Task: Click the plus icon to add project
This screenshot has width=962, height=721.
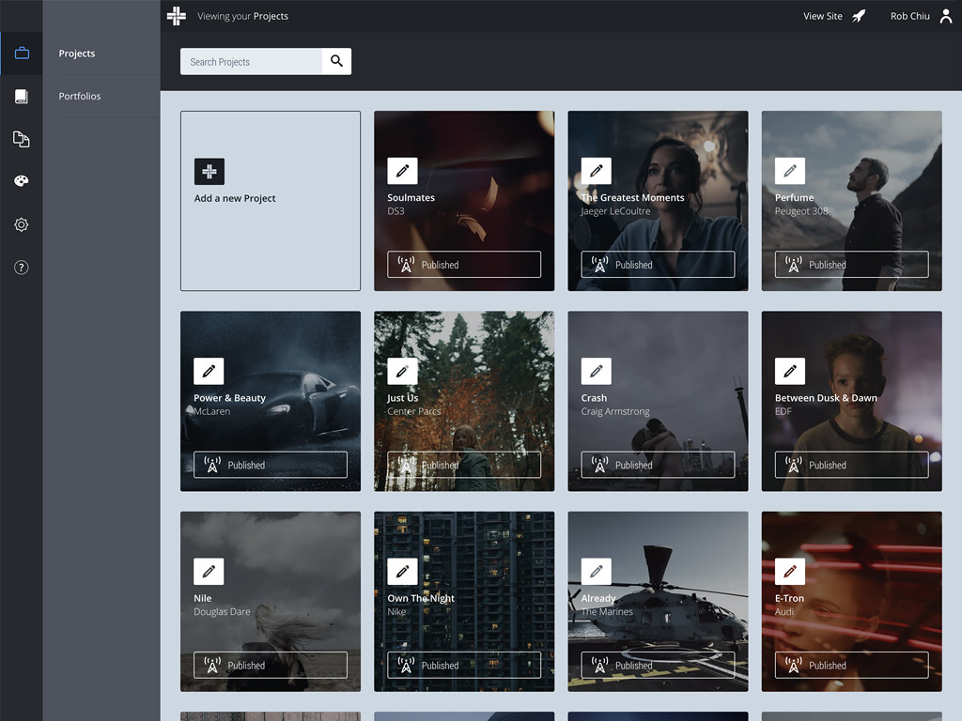Action: click(209, 172)
